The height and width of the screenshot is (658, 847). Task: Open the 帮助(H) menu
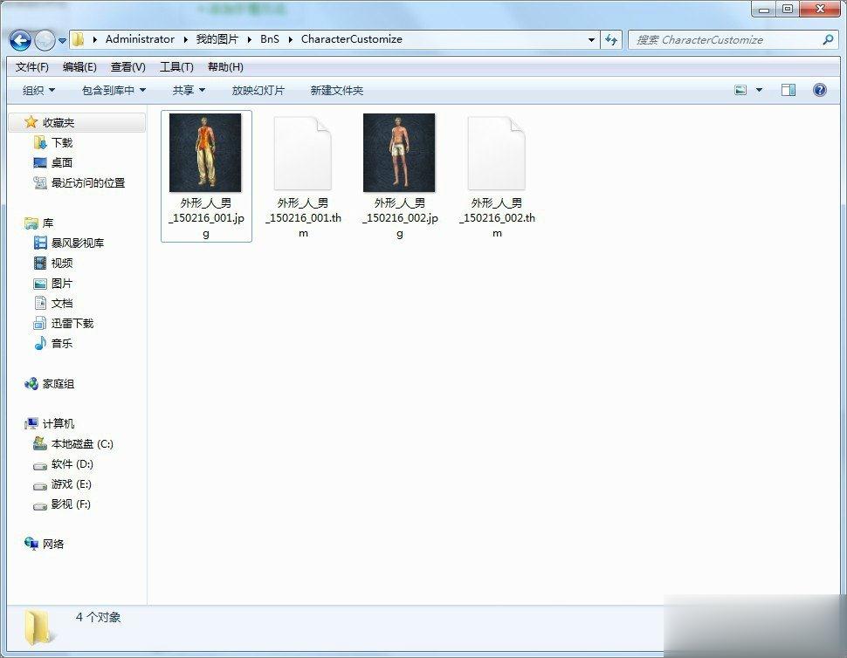click(x=225, y=67)
